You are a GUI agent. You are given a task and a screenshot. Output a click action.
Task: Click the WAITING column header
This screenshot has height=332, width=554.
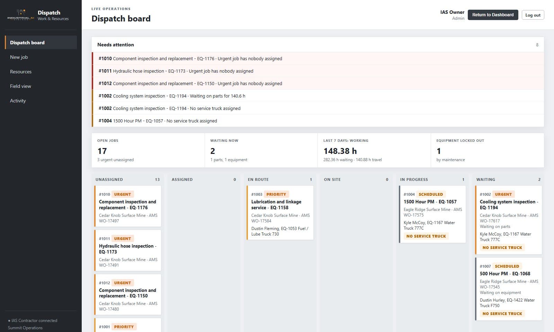486,179
